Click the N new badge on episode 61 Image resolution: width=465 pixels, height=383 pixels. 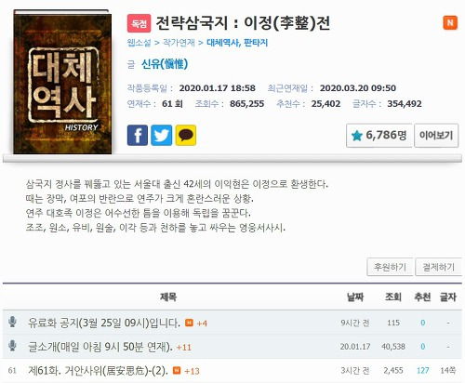click(x=177, y=370)
